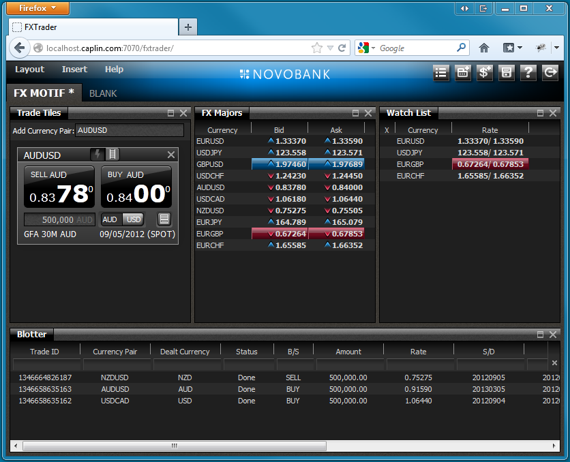The image size is (570, 462).
Task: Click the Add Currency Pair input field
Action: point(130,130)
